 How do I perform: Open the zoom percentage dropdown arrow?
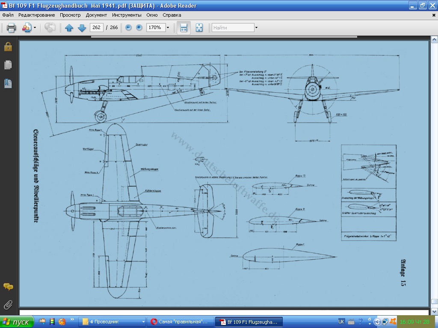click(168, 28)
